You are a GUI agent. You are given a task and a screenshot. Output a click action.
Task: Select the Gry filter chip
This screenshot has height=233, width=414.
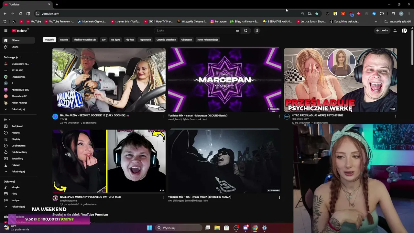coord(104,40)
